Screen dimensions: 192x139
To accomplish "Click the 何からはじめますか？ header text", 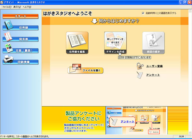I will [119, 21].
